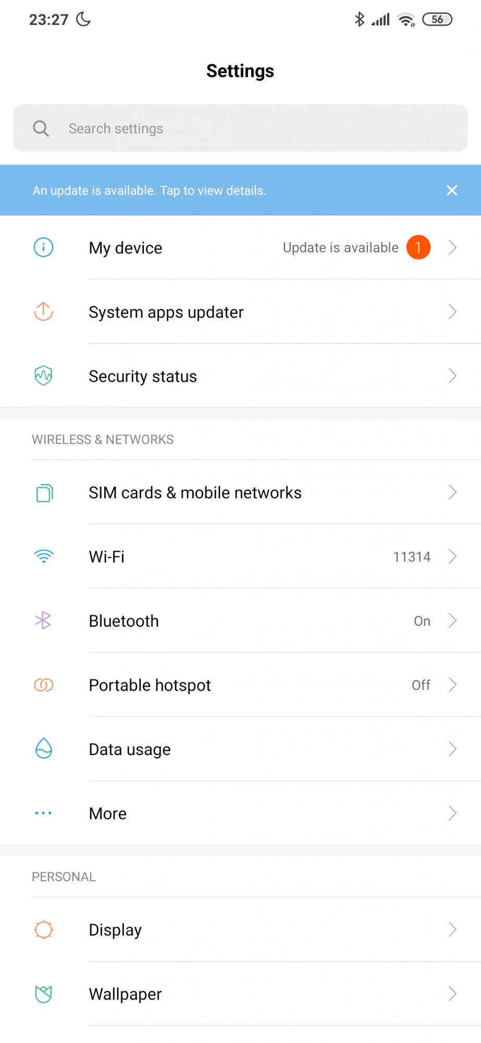This screenshot has height=1043, width=481.
Task: Expand the Wi-Fi chevron arrow
Action: (452, 557)
